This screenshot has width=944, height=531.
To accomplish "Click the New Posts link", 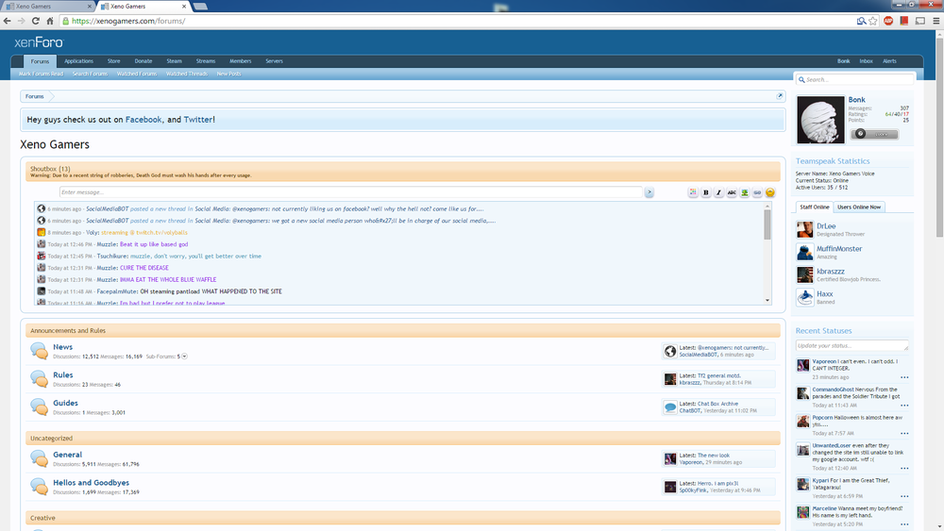I will point(228,74).
